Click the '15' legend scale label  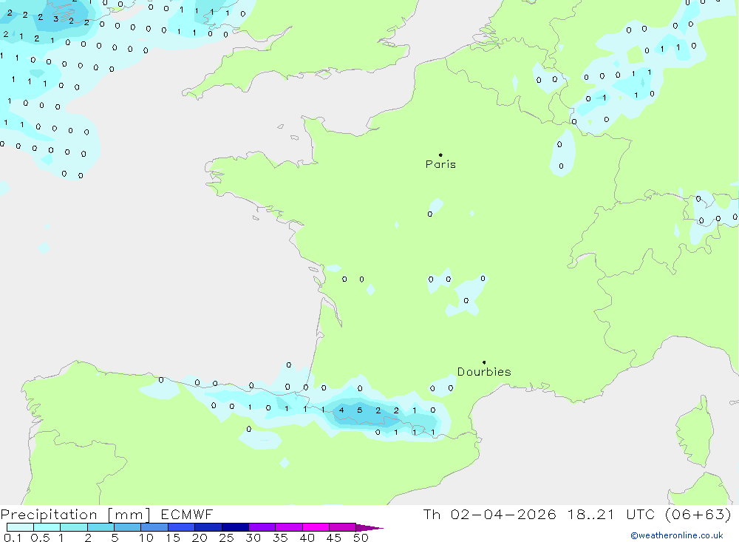tap(173, 538)
